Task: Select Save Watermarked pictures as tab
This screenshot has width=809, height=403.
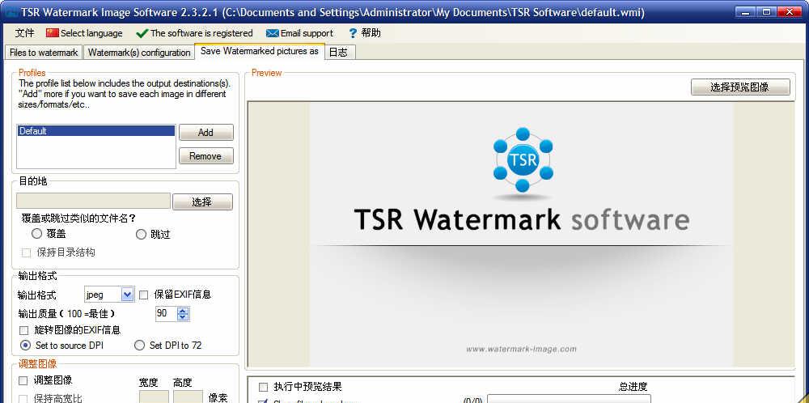Action: click(x=260, y=51)
